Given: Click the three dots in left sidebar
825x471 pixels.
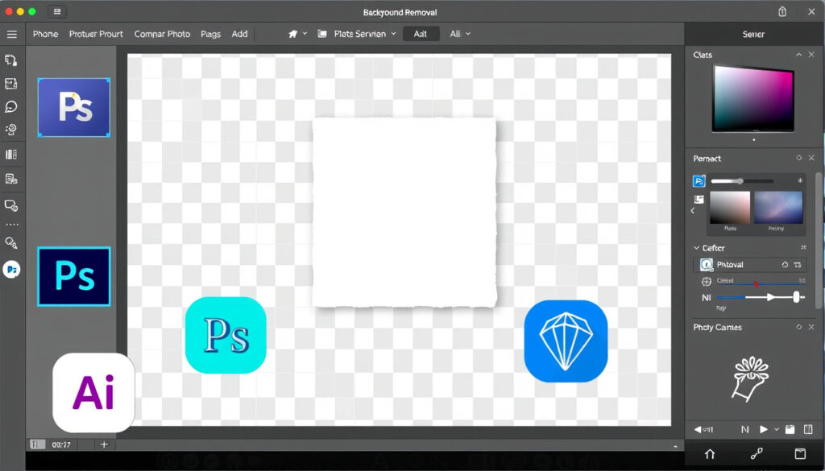Looking at the screenshot, I should (x=11, y=225).
